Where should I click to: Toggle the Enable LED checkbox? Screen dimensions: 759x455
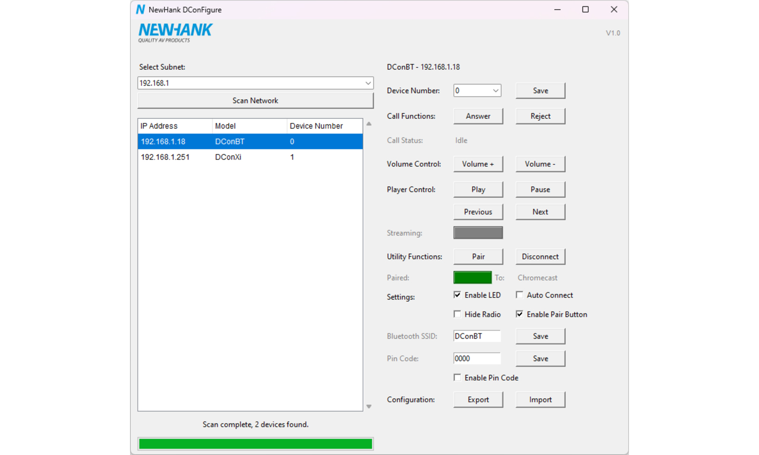[457, 295]
